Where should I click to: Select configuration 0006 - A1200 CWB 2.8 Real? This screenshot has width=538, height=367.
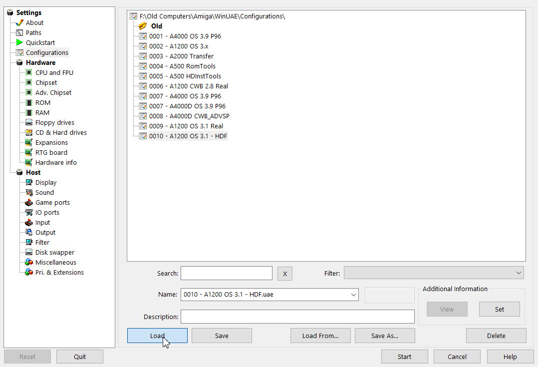pyautogui.click(x=188, y=86)
